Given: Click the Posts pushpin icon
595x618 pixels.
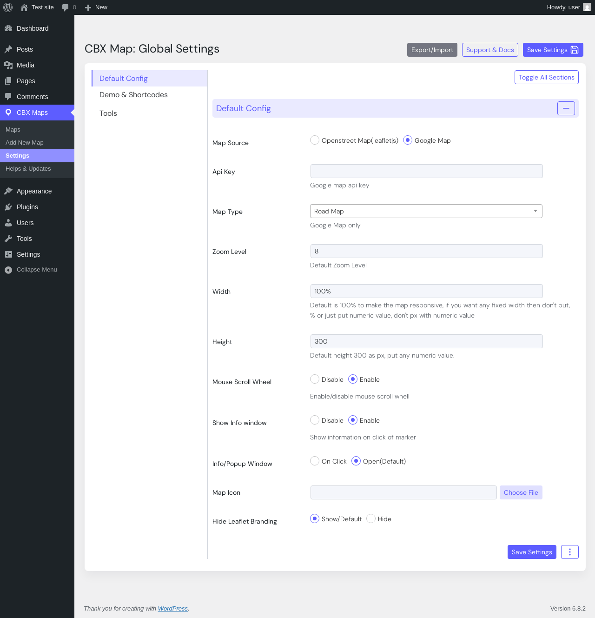Looking at the screenshot, I should click(x=8, y=49).
